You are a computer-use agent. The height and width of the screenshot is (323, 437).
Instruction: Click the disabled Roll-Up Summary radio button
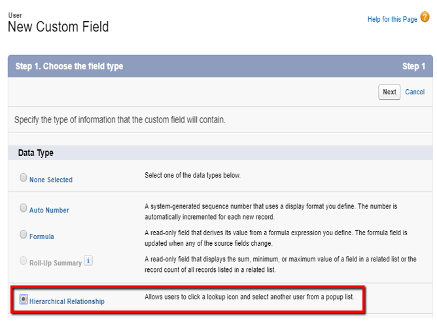click(x=24, y=261)
